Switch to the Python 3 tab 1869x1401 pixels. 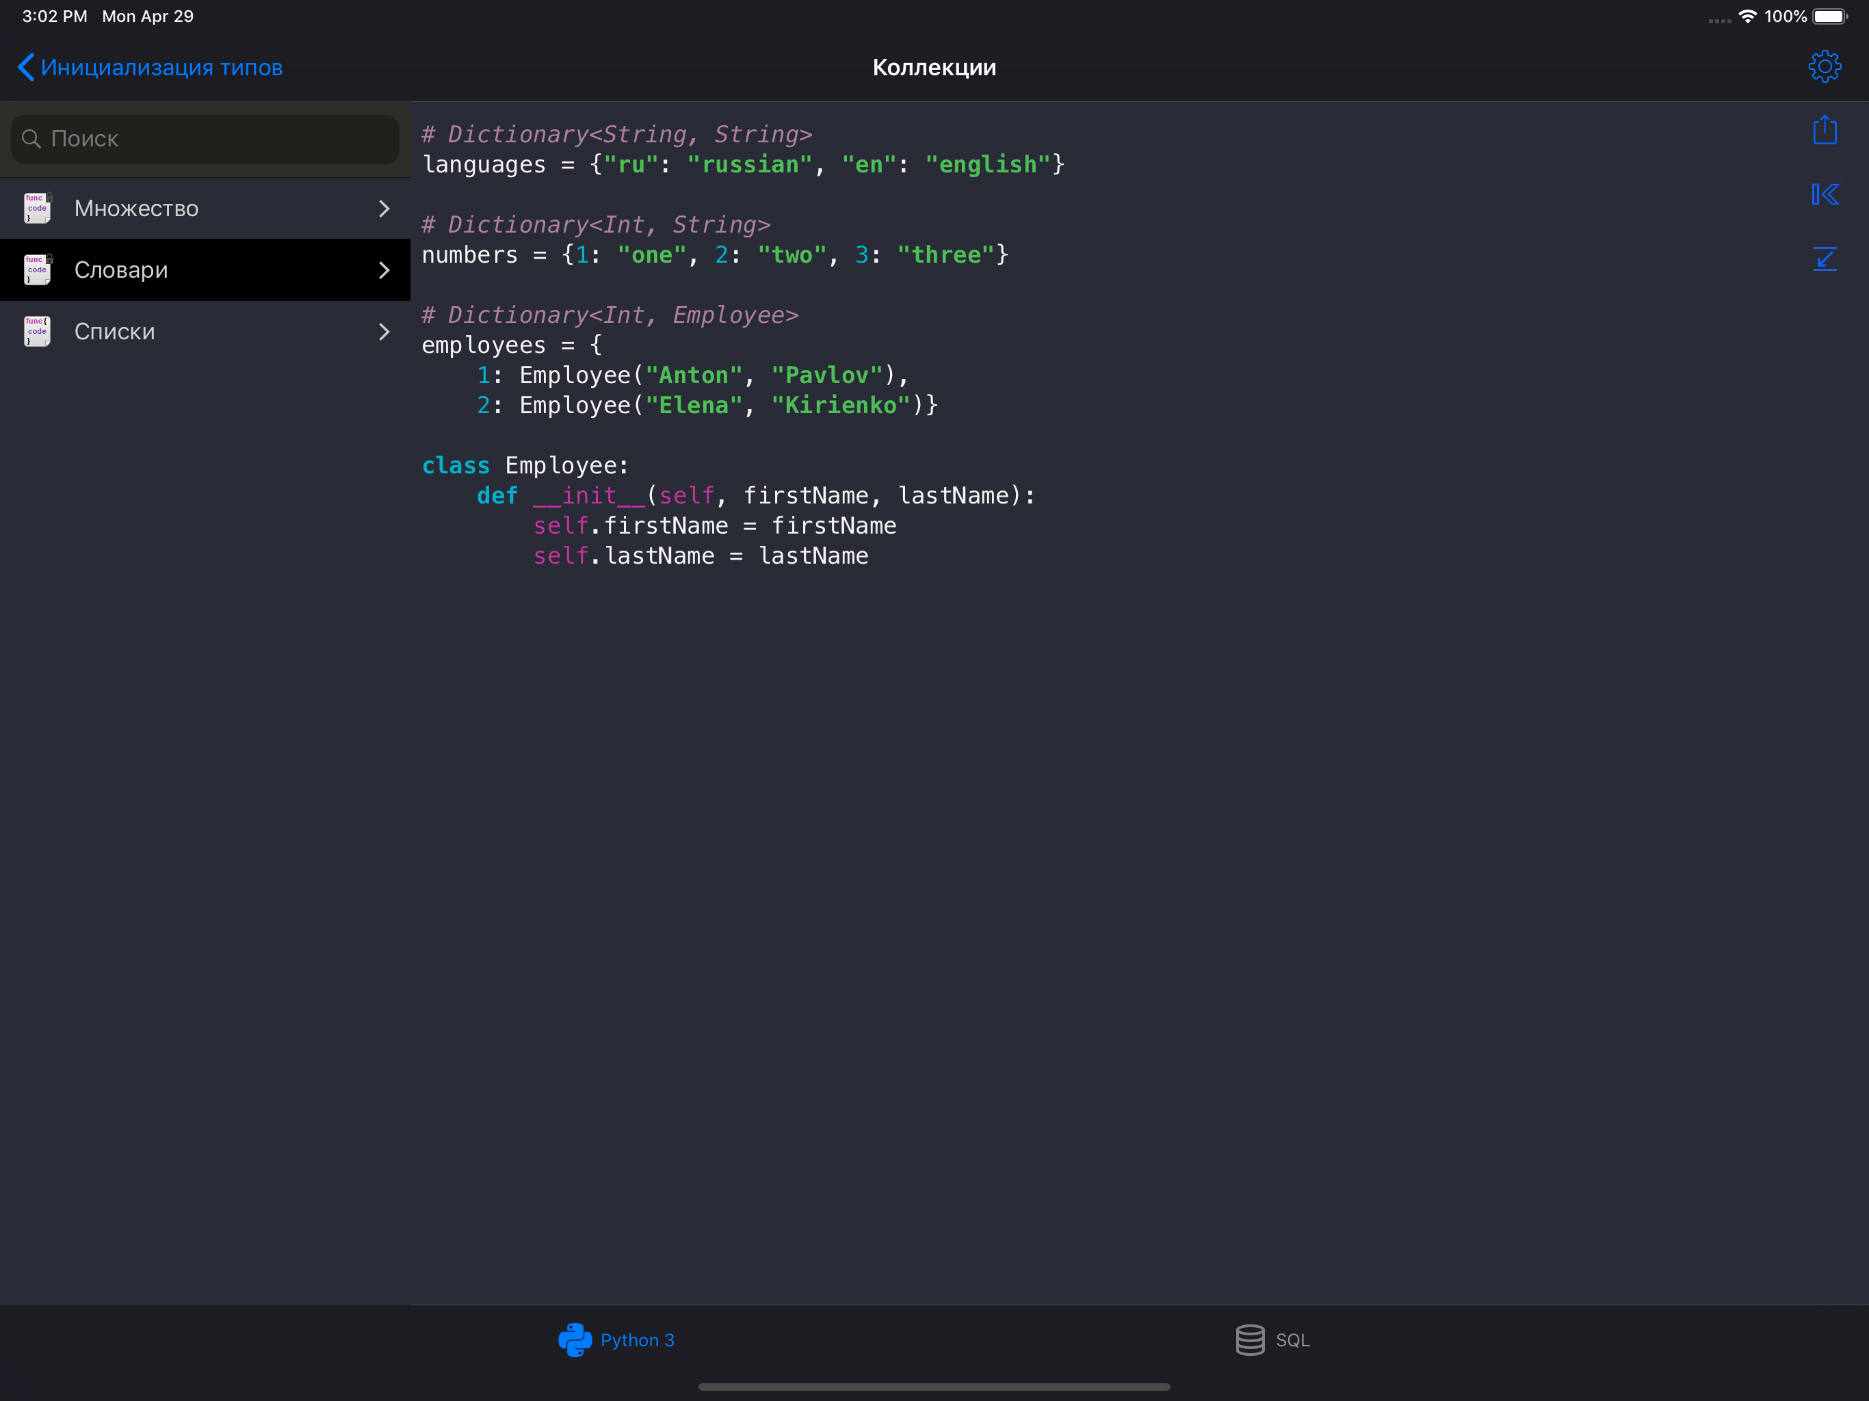click(x=636, y=1339)
